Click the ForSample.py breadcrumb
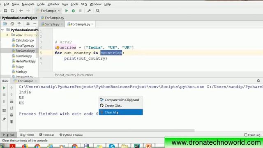Image resolution: width=263 pixels, height=148 pixels. [x=53, y=18]
